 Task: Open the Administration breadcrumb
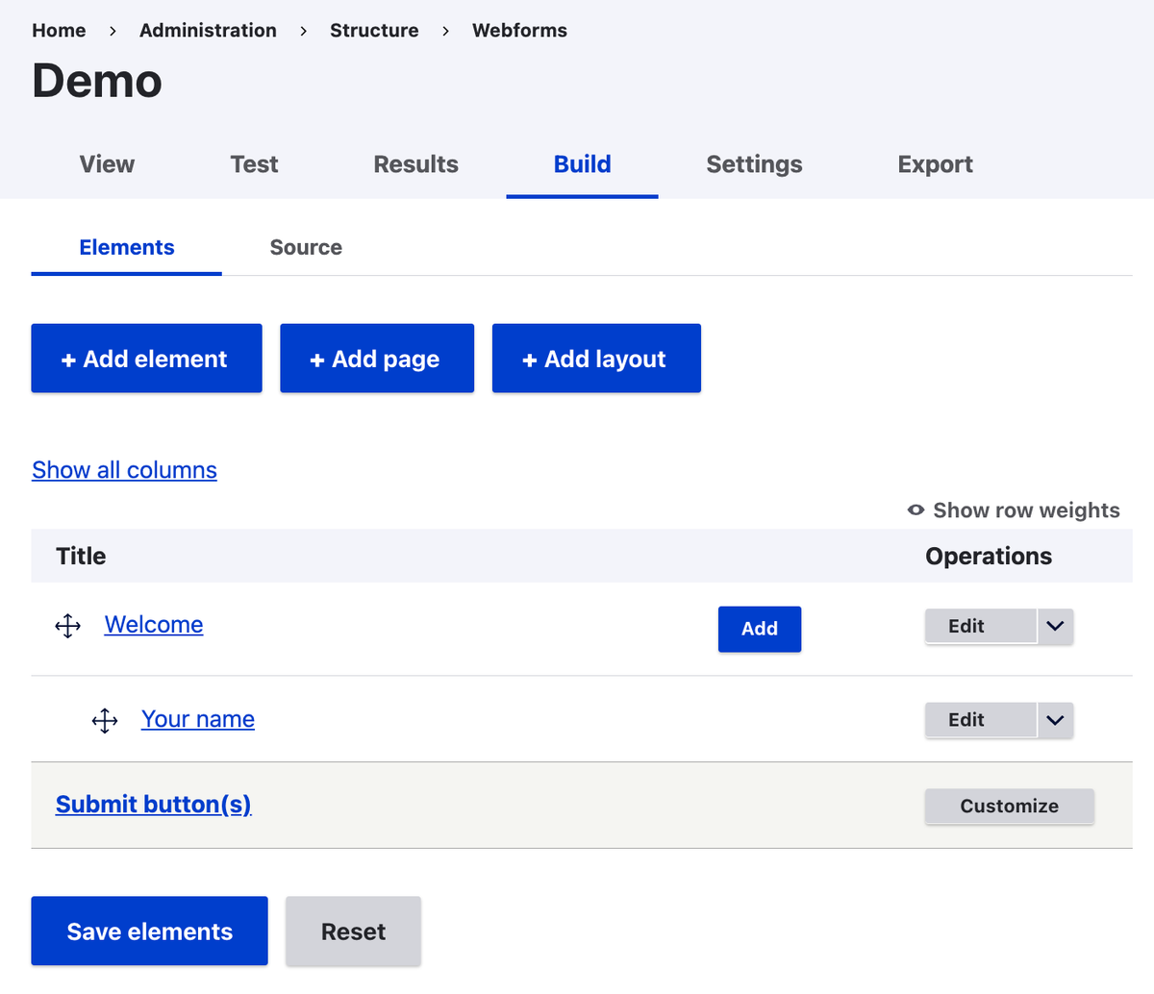coord(208,30)
